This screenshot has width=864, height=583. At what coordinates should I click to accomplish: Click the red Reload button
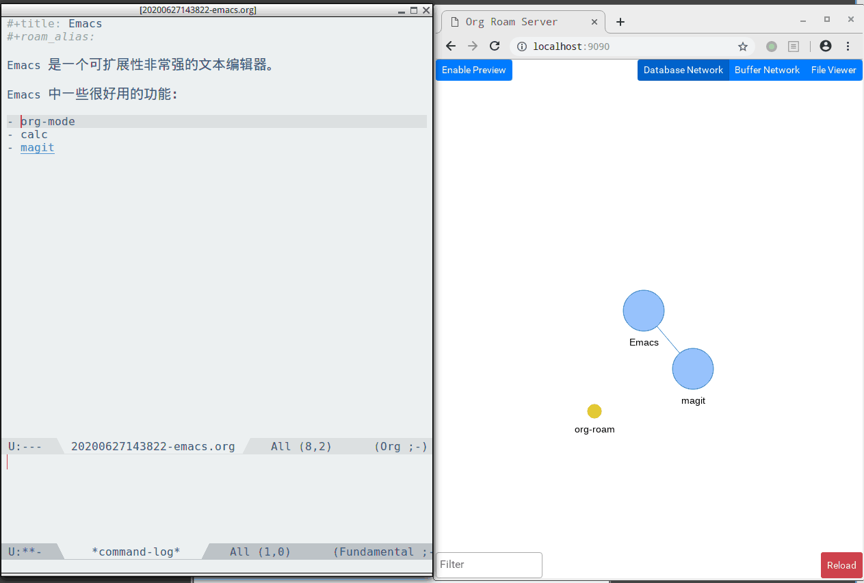pos(841,565)
